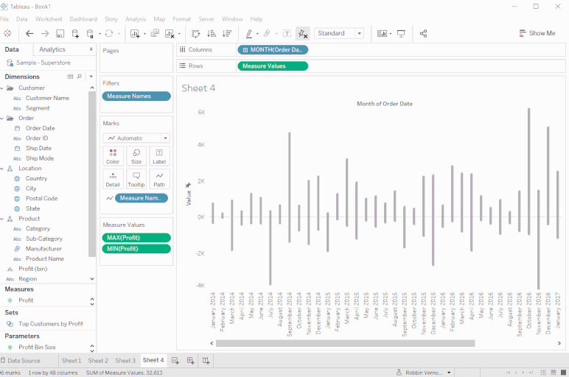This screenshot has height=377, width=569.
Task: Click the Undo back arrow
Action: [x=29, y=34]
